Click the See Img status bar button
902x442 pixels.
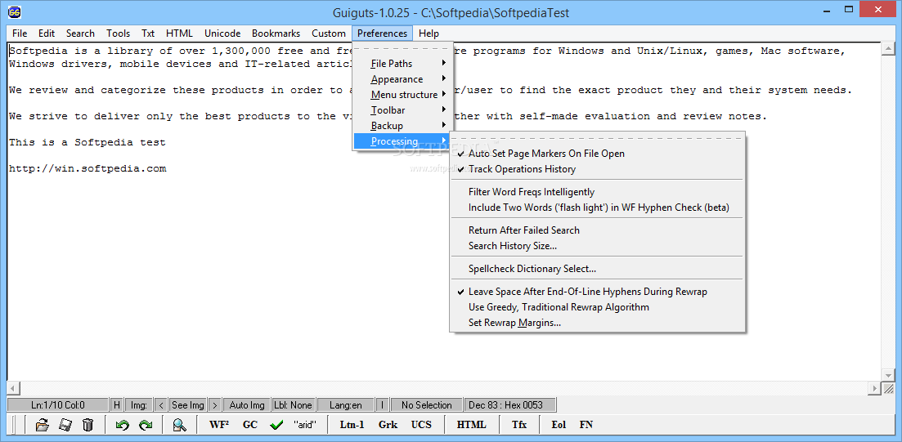click(187, 405)
